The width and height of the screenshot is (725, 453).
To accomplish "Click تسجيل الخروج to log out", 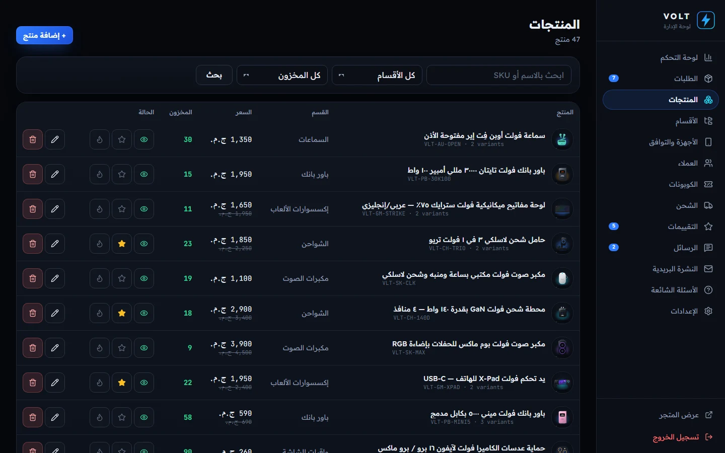I will tap(661, 437).
